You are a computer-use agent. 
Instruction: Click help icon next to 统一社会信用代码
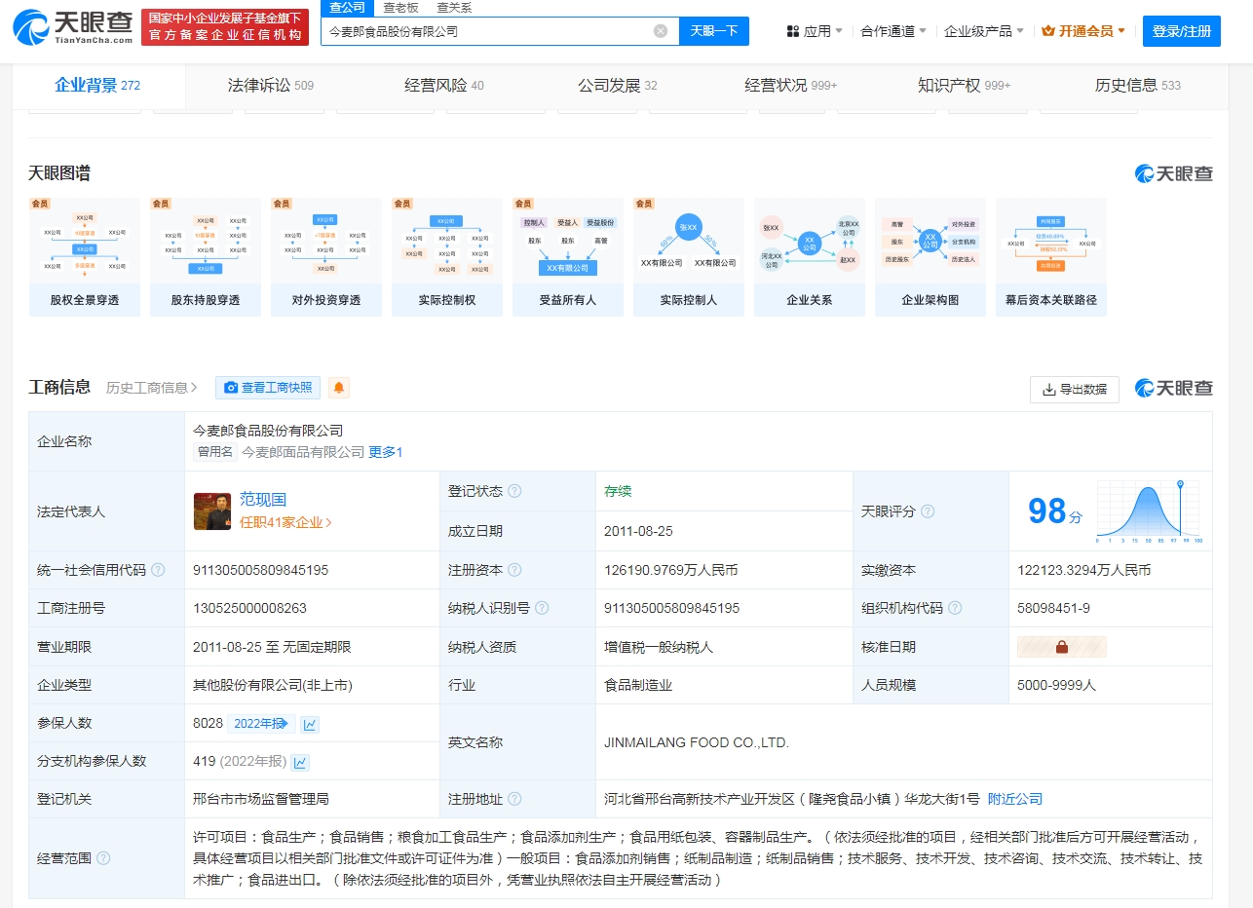[x=158, y=570]
